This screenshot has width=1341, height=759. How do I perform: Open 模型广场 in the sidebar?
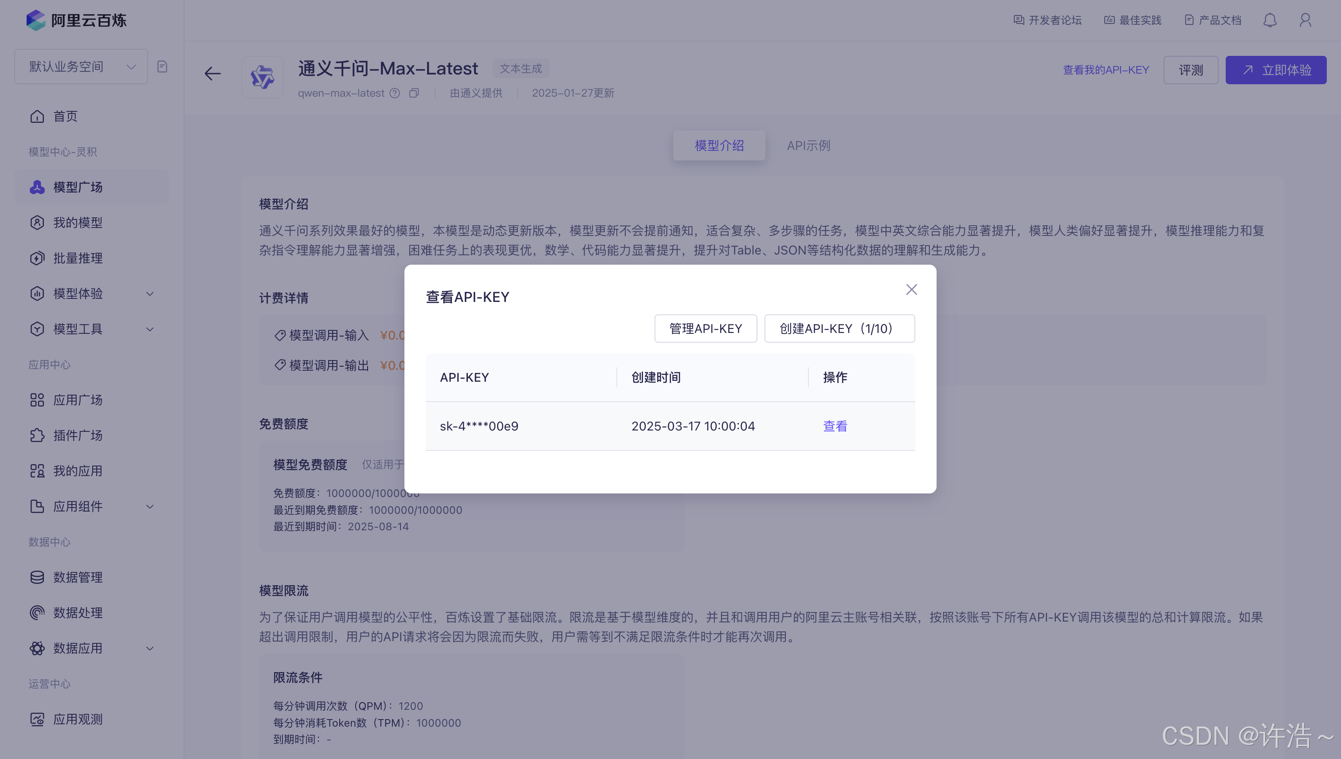78,187
